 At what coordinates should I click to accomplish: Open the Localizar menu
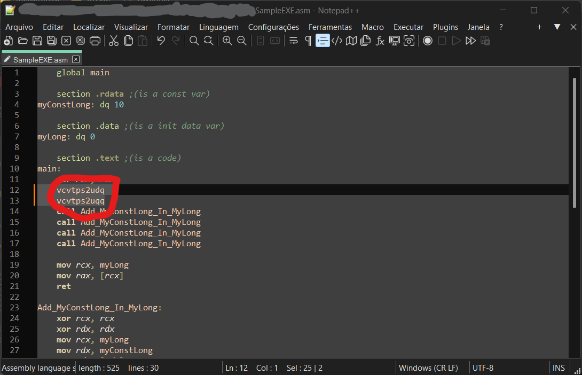pyautogui.click(x=89, y=27)
